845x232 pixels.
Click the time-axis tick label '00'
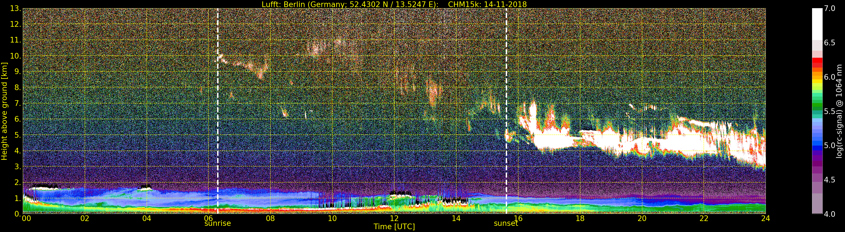[26, 218]
